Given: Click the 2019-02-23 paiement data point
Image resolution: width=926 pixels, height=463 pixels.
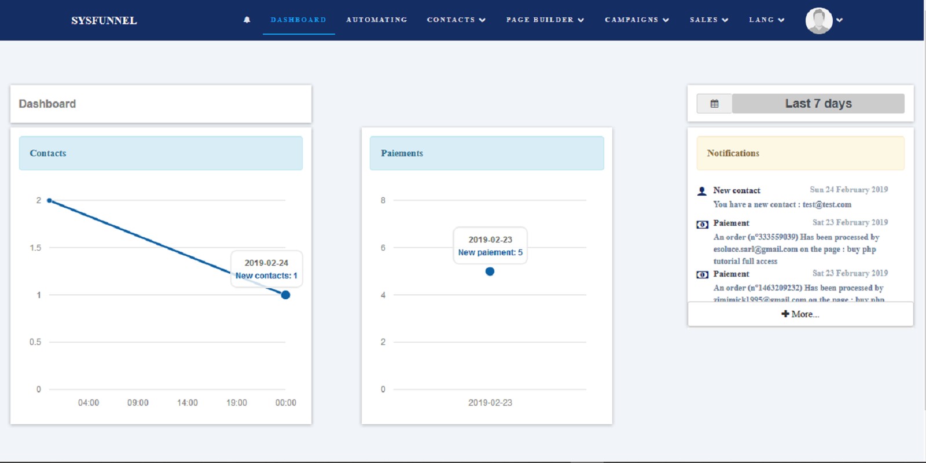Looking at the screenshot, I should point(490,271).
